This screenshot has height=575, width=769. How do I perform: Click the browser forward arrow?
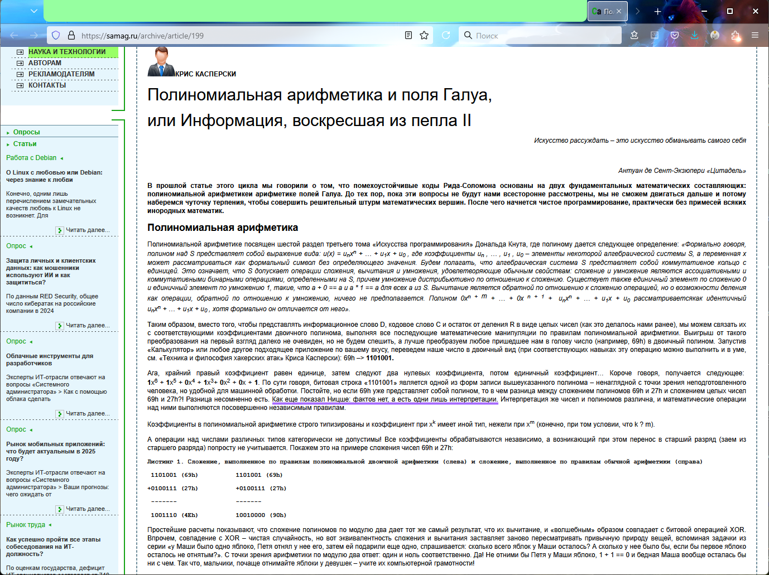pyautogui.click(x=34, y=35)
